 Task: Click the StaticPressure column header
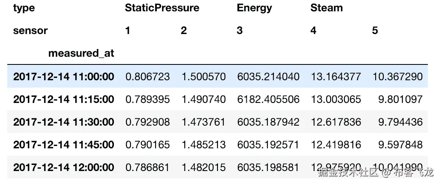[162, 8]
